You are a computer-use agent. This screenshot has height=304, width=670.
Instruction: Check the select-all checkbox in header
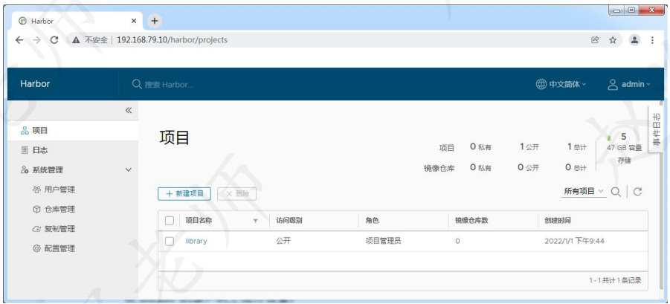[x=170, y=221]
